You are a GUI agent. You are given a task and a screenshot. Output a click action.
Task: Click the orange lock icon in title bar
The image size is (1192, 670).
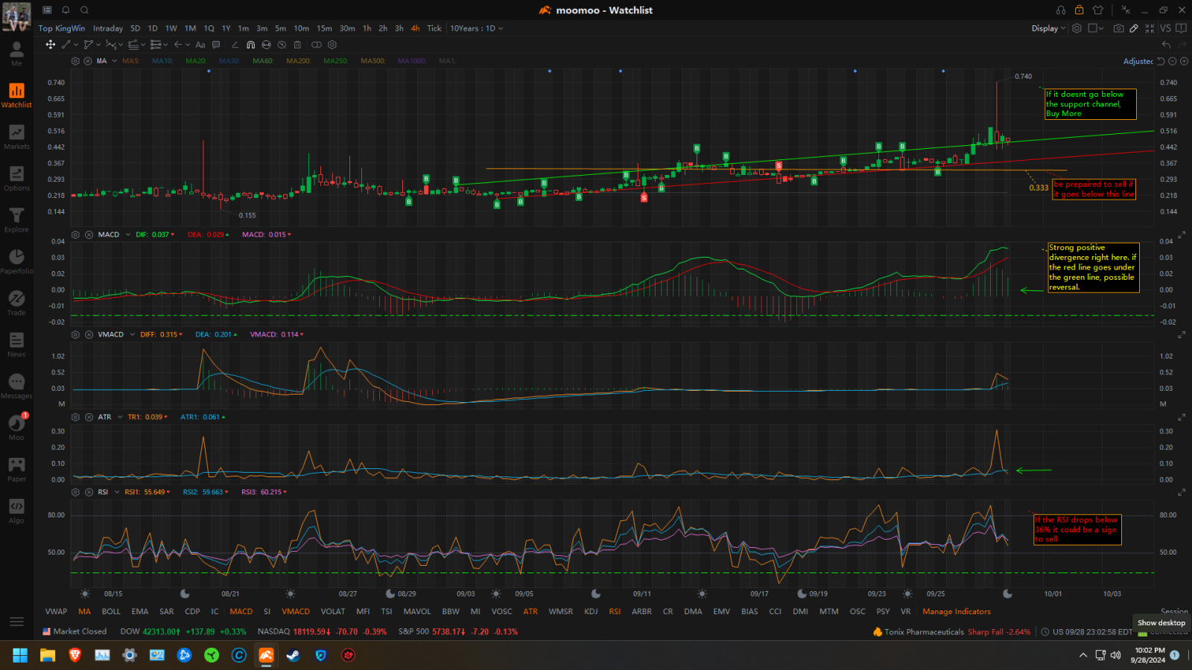[x=1079, y=10]
